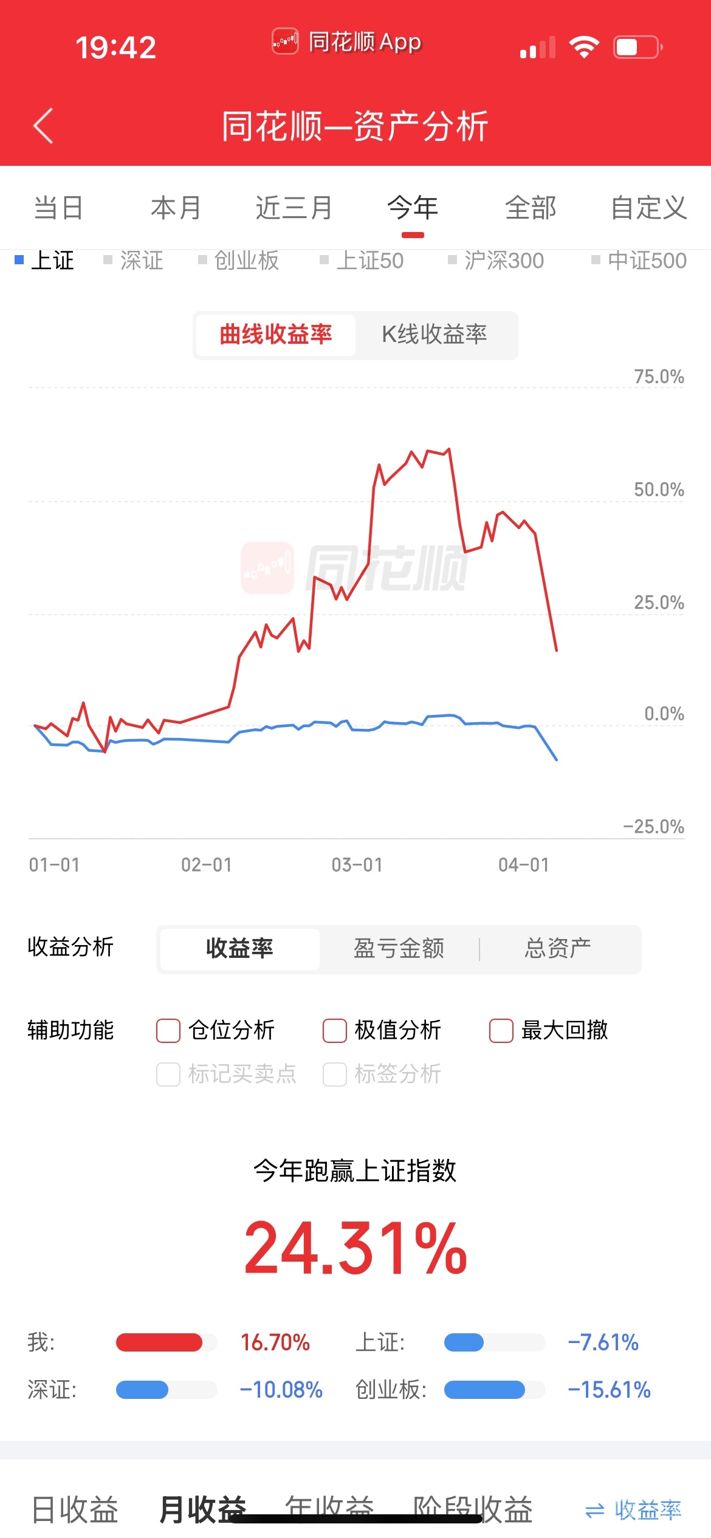The width and height of the screenshot is (711, 1538).
Task: Tap the Wi-Fi status icon
Action: pos(584,47)
